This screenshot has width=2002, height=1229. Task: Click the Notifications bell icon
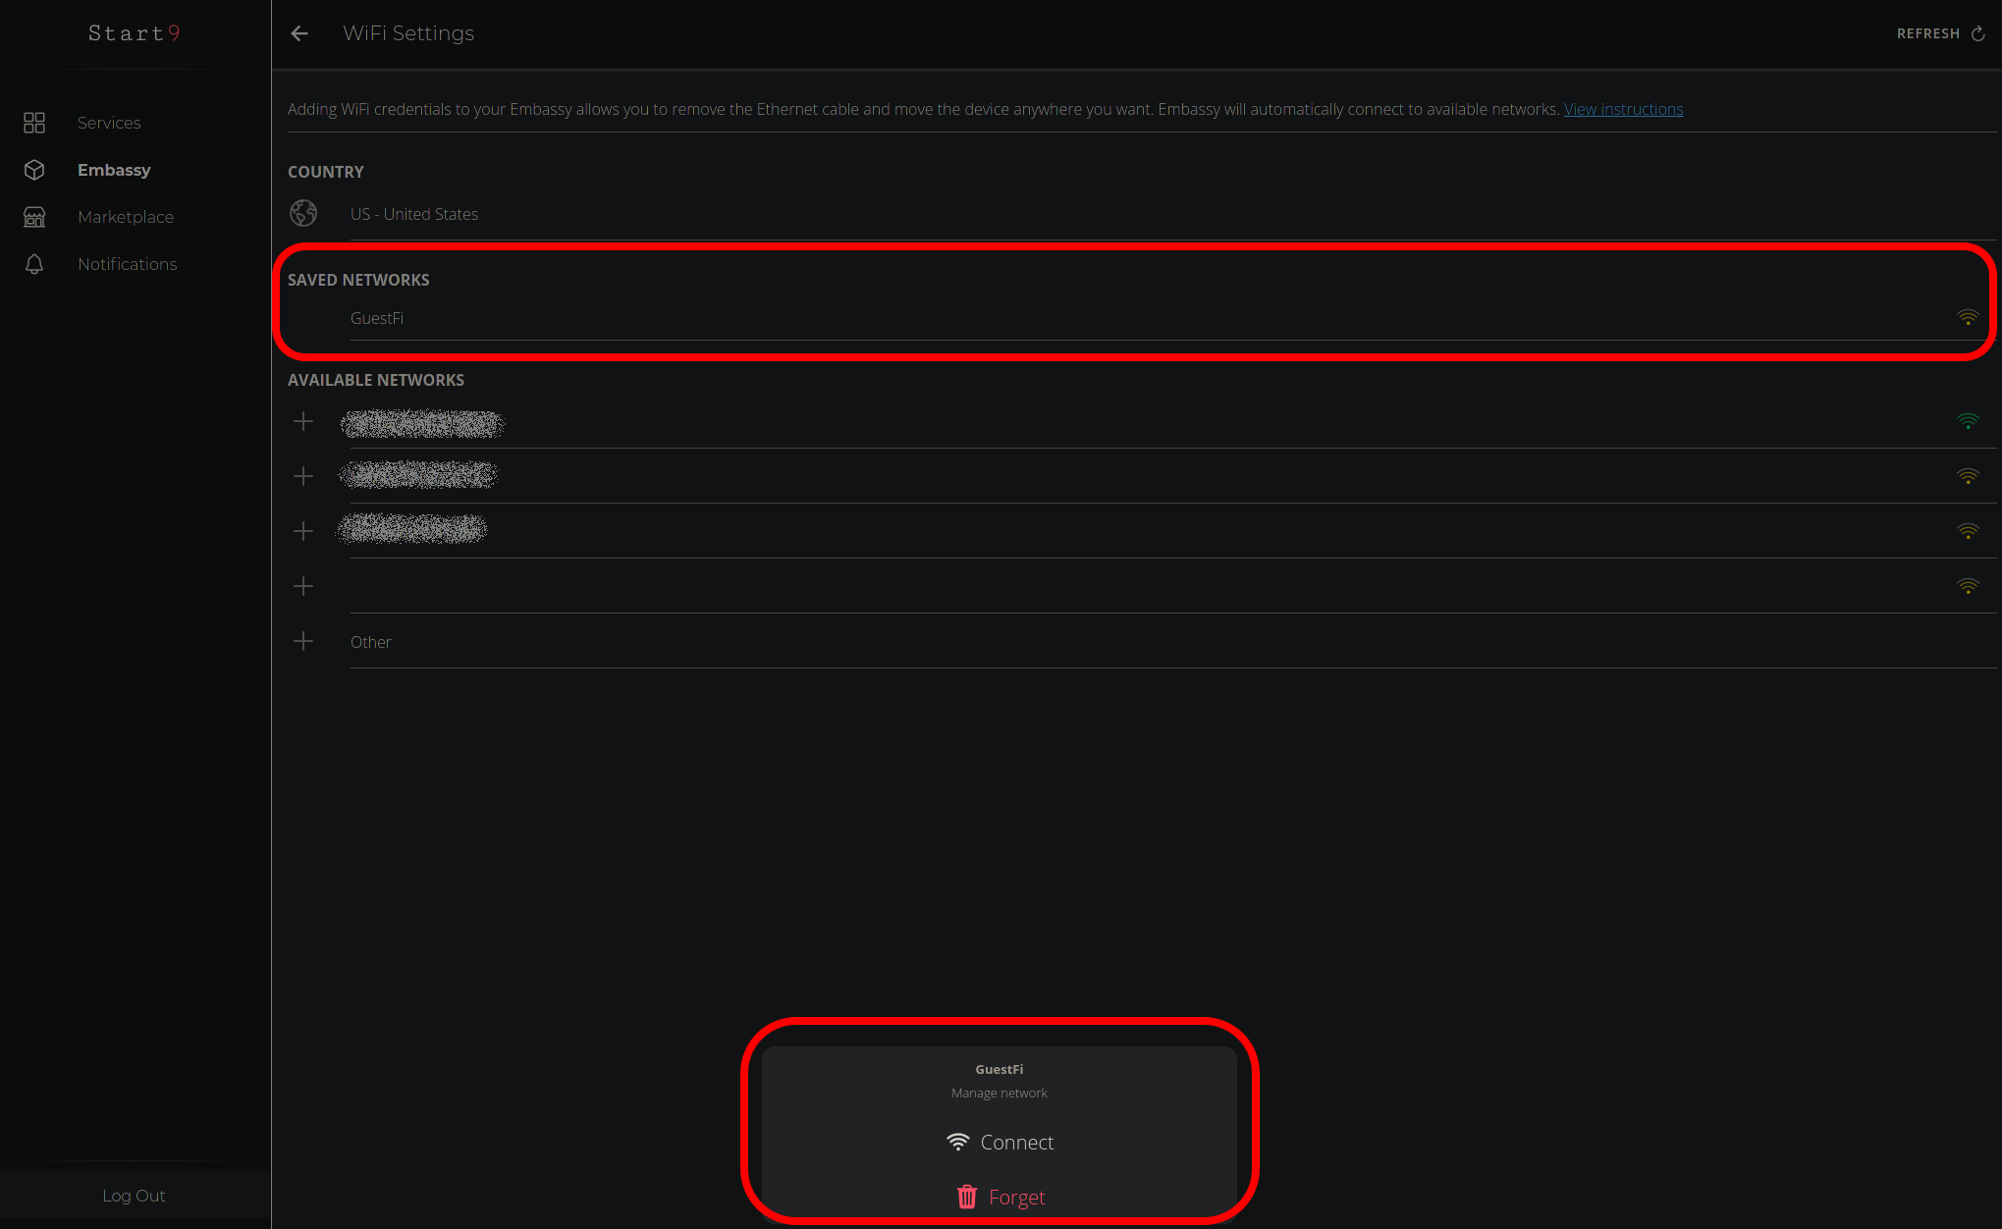(34, 264)
